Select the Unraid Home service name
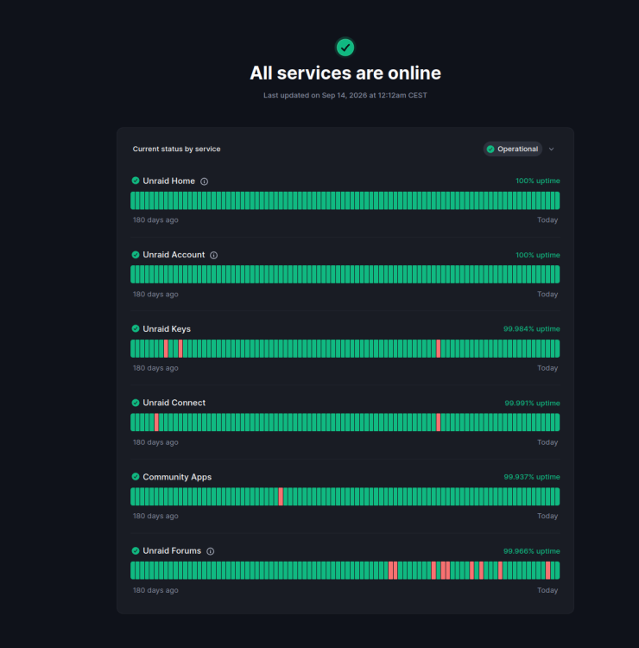639x648 pixels. click(168, 181)
